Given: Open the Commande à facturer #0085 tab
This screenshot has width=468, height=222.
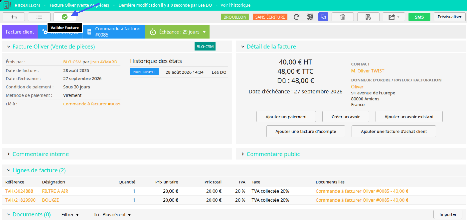Looking at the screenshot, I should [x=114, y=32].
